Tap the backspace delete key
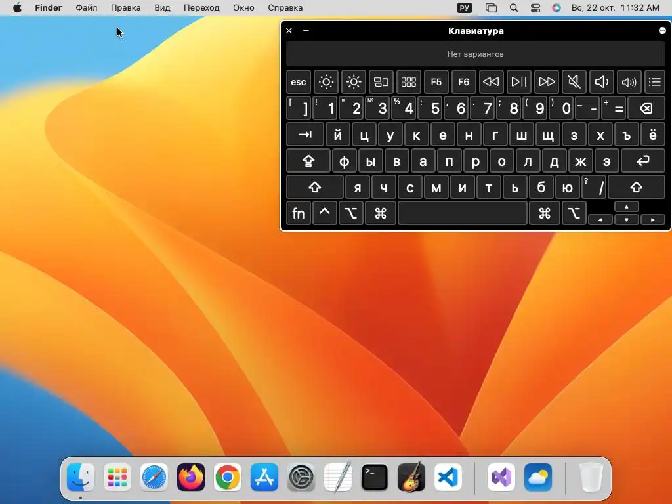 pyautogui.click(x=646, y=108)
